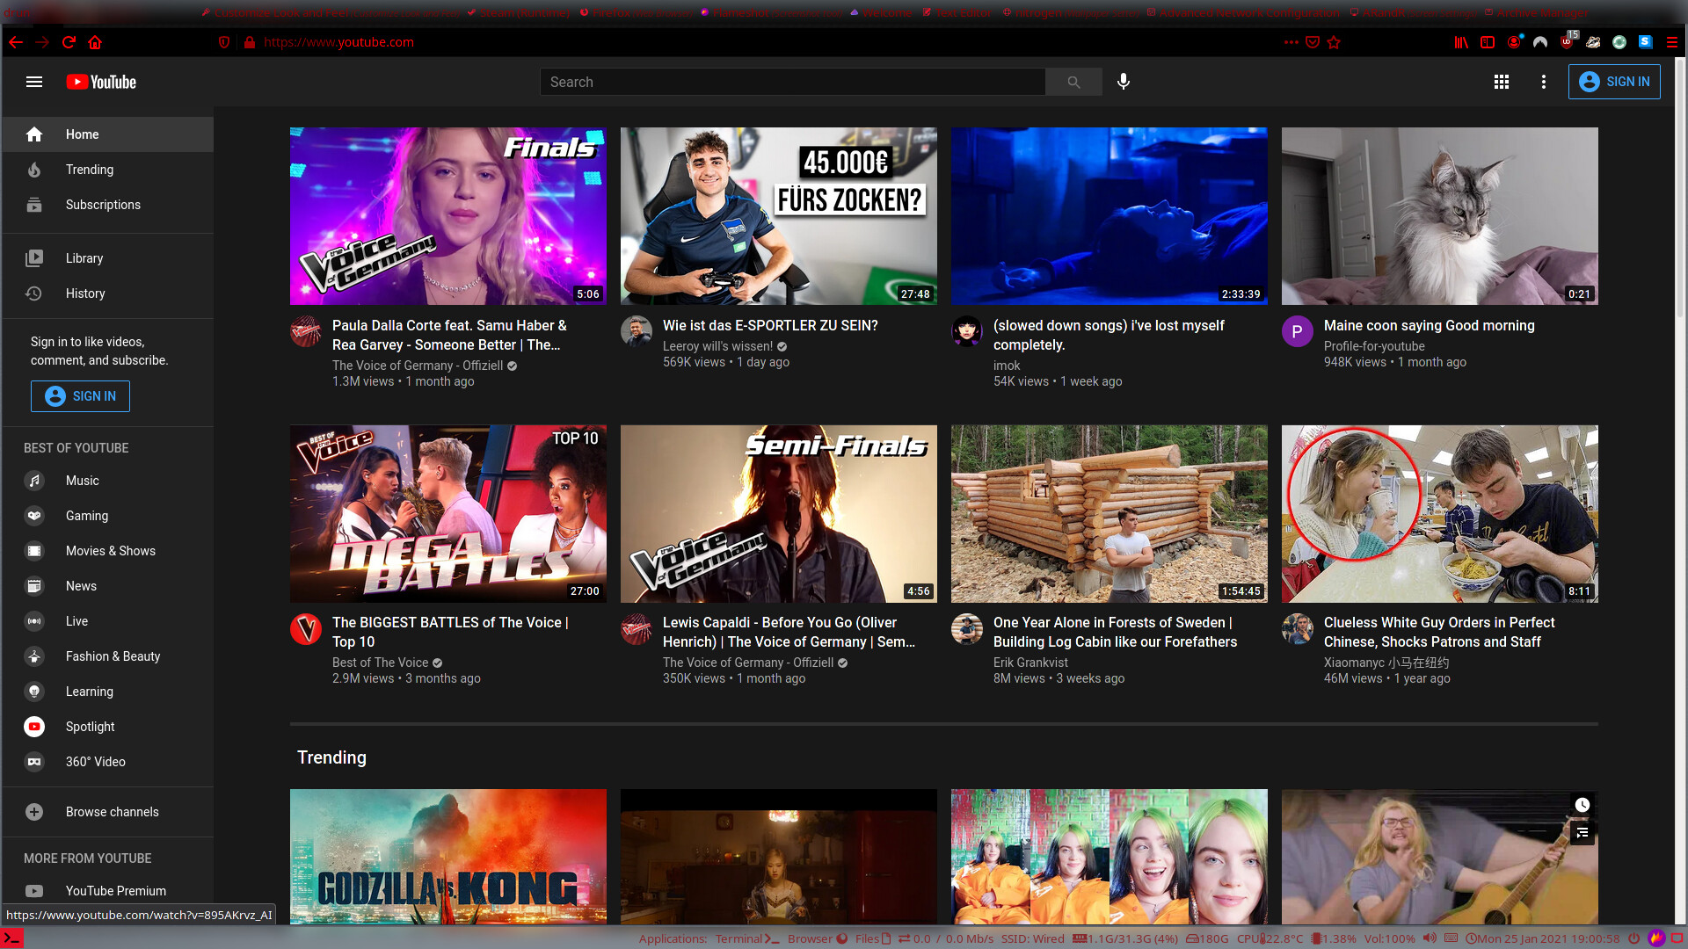The width and height of the screenshot is (1688, 949).
Task: Open Firefox account icon
Action: (1514, 42)
